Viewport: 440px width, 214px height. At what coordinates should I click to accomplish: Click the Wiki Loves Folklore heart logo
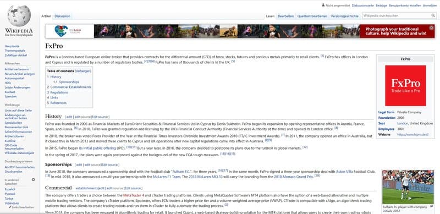tap(61, 31)
